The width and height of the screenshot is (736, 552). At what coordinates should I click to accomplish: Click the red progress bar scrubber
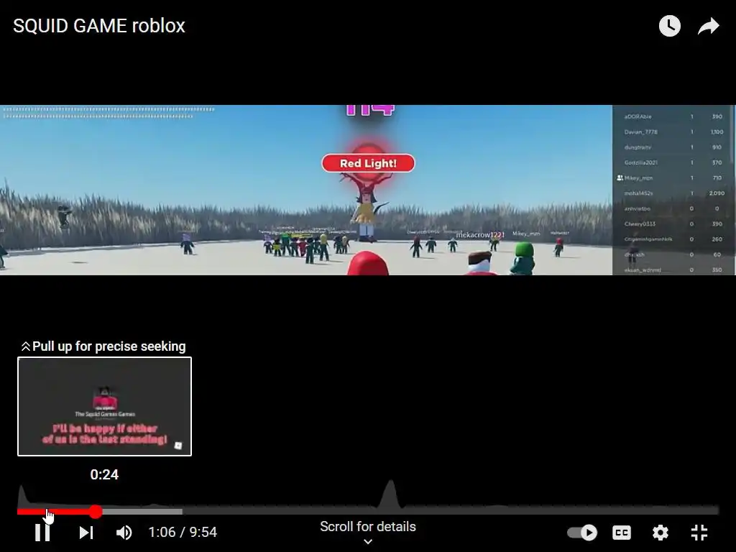96,512
